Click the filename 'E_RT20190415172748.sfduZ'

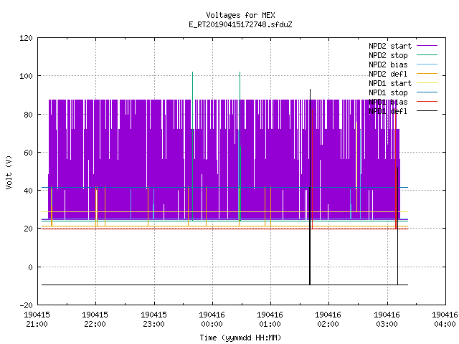pos(240,24)
